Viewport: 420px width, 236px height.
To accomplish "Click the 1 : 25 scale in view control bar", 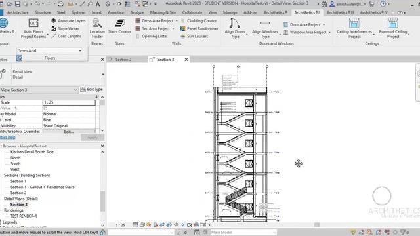I will pos(120,225).
